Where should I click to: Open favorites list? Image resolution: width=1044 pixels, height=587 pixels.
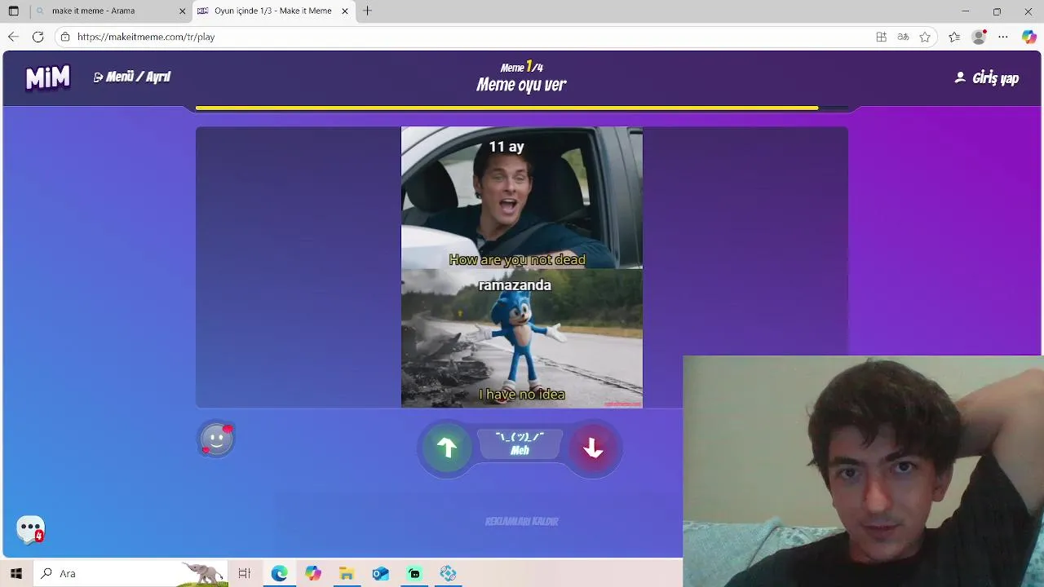click(x=954, y=37)
